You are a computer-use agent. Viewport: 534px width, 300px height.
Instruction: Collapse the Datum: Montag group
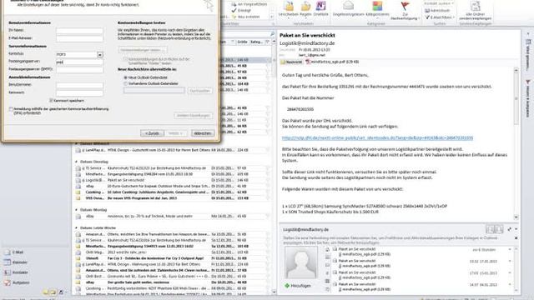[76, 210]
